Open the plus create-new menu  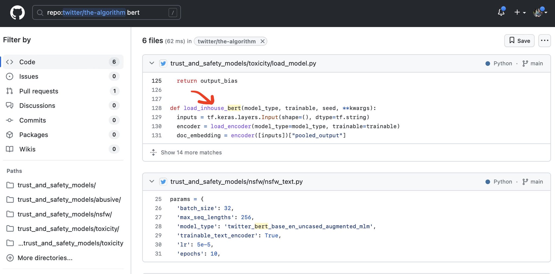(x=520, y=12)
